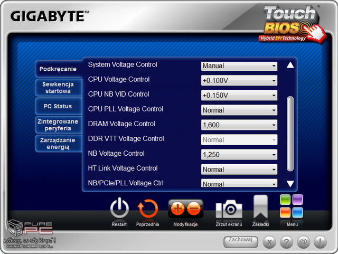Image resolution: width=338 pixels, height=254 pixels.
Task: Open help with the question mark icon
Action: [286, 242]
